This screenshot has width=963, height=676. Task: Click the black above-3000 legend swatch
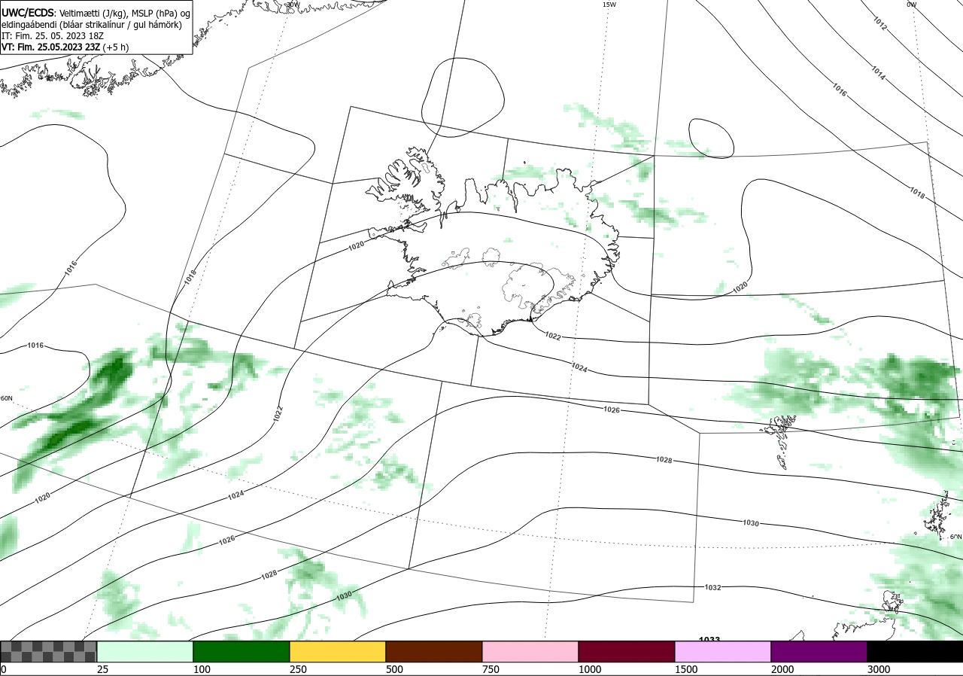click(915, 651)
